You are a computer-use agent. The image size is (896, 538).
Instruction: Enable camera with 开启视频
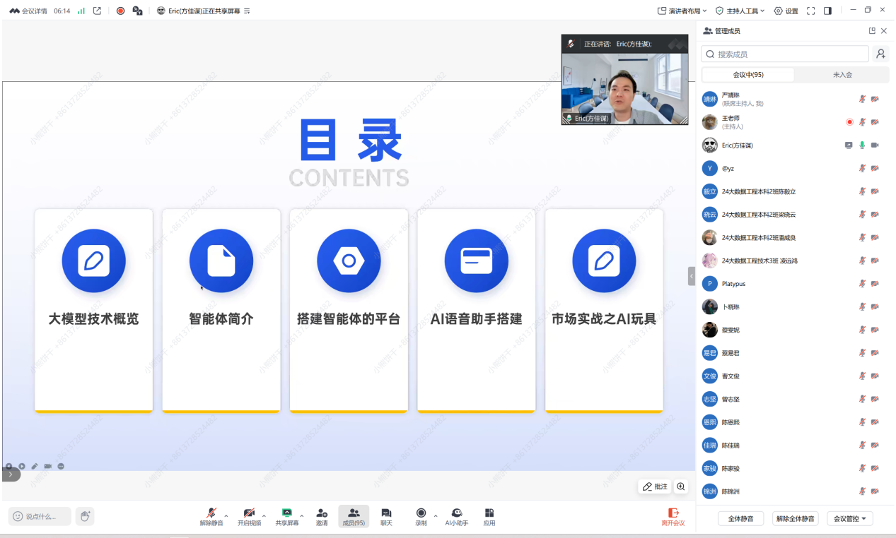[249, 516]
